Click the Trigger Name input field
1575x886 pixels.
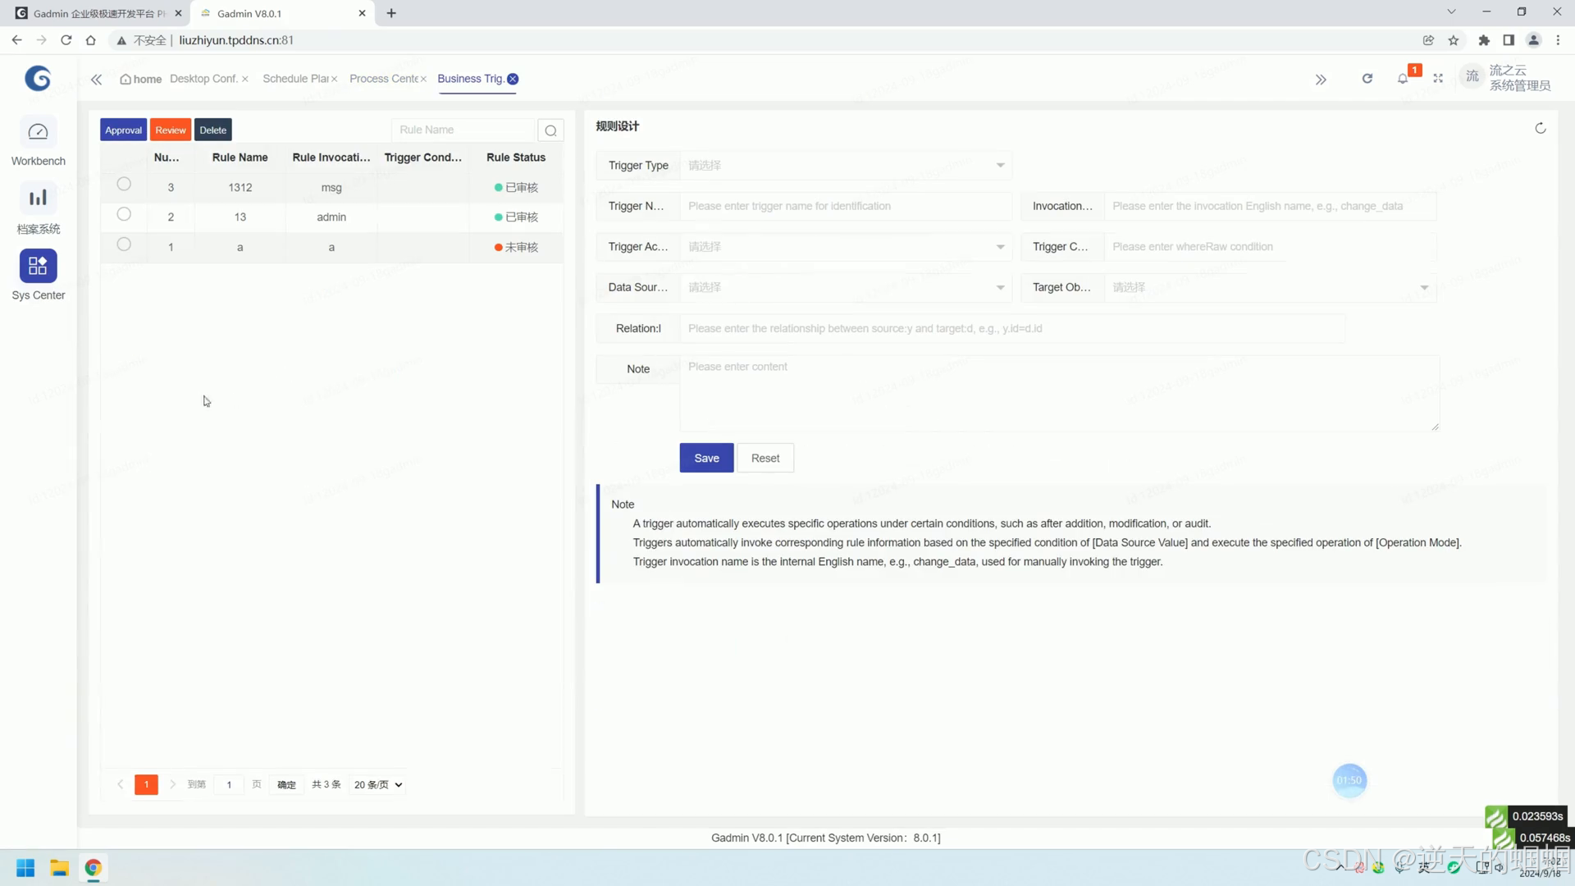[x=845, y=207]
